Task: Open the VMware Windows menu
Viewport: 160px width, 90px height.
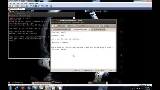Action: click(31, 3)
